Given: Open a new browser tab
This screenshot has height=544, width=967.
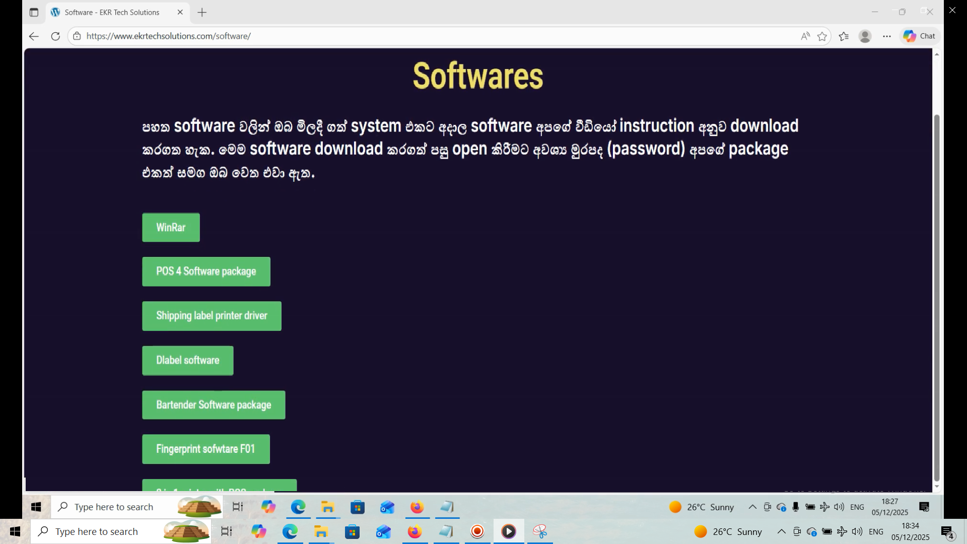Looking at the screenshot, I should [x=202, y=12].
